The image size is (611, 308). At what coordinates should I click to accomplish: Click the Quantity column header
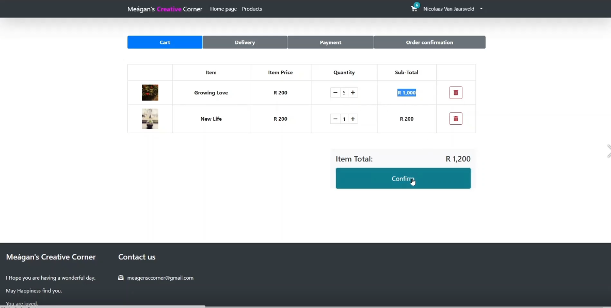pyautogui.click(x=344, y=72)
